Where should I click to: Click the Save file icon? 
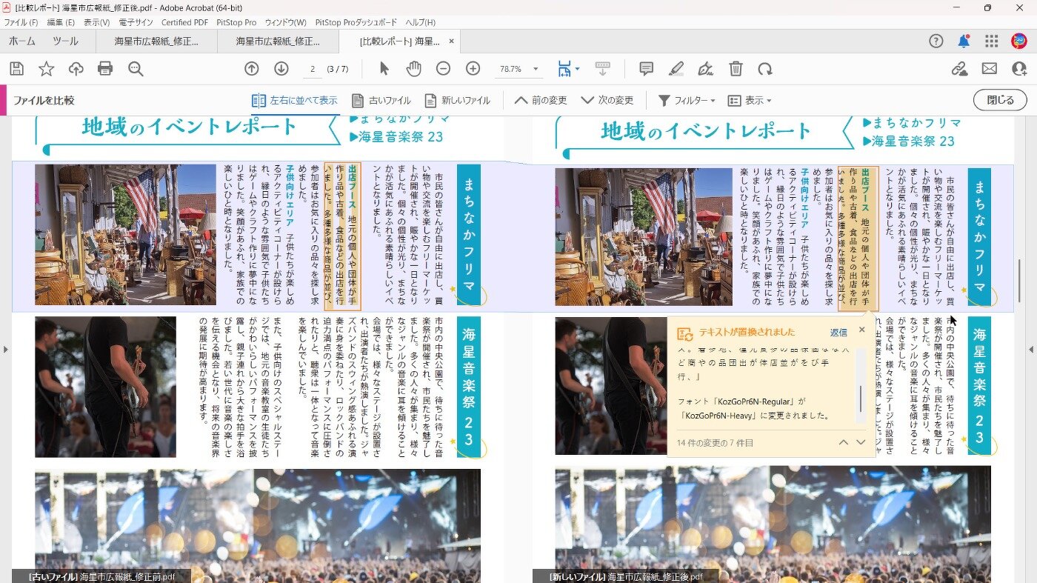coord(16,69)
